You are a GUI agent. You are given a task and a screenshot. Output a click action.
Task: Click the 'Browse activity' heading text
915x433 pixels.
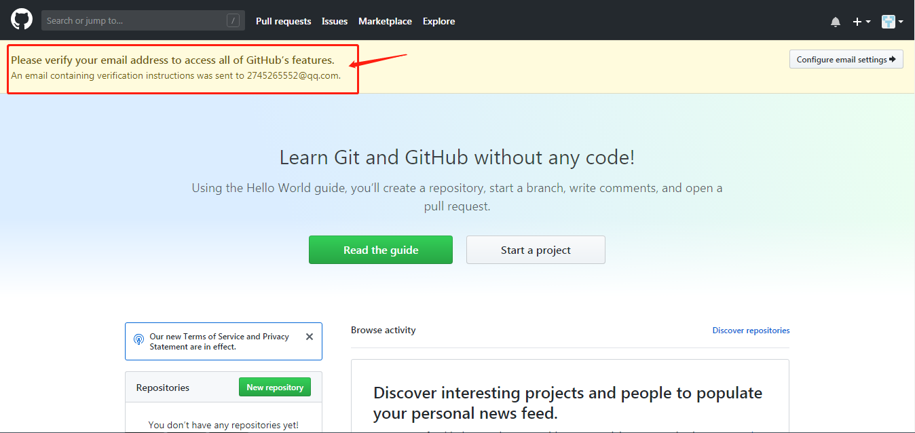tap(383, 330)
